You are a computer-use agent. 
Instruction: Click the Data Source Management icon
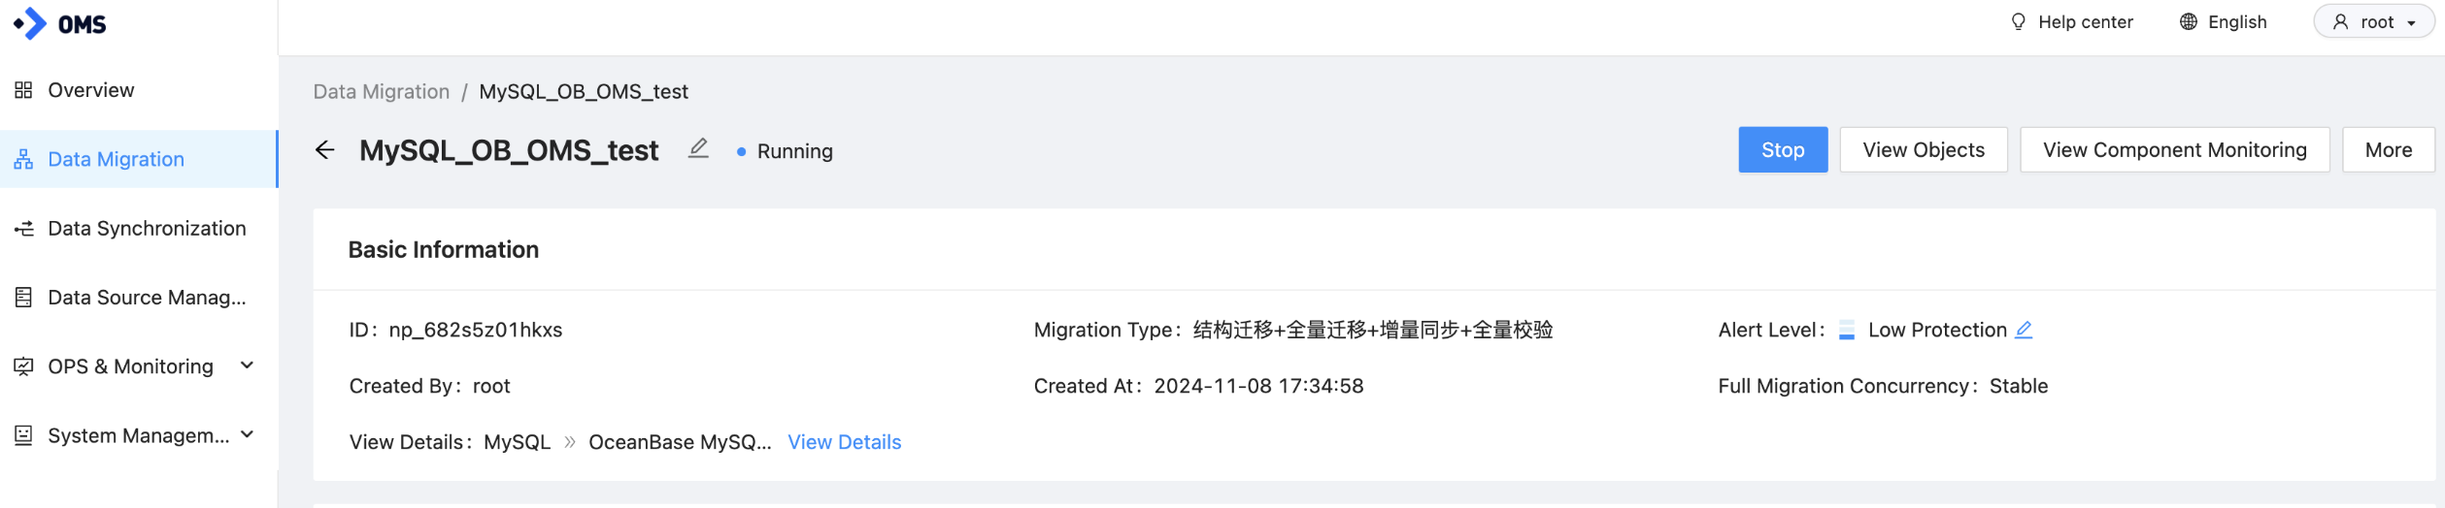(23, 298)
